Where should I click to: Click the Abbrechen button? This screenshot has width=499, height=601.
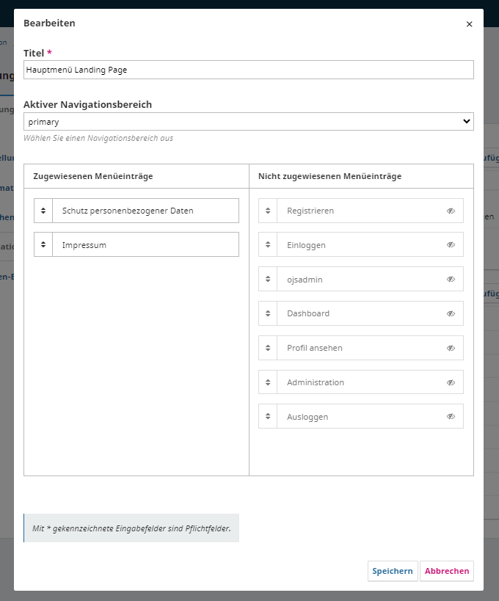point(447,571)
